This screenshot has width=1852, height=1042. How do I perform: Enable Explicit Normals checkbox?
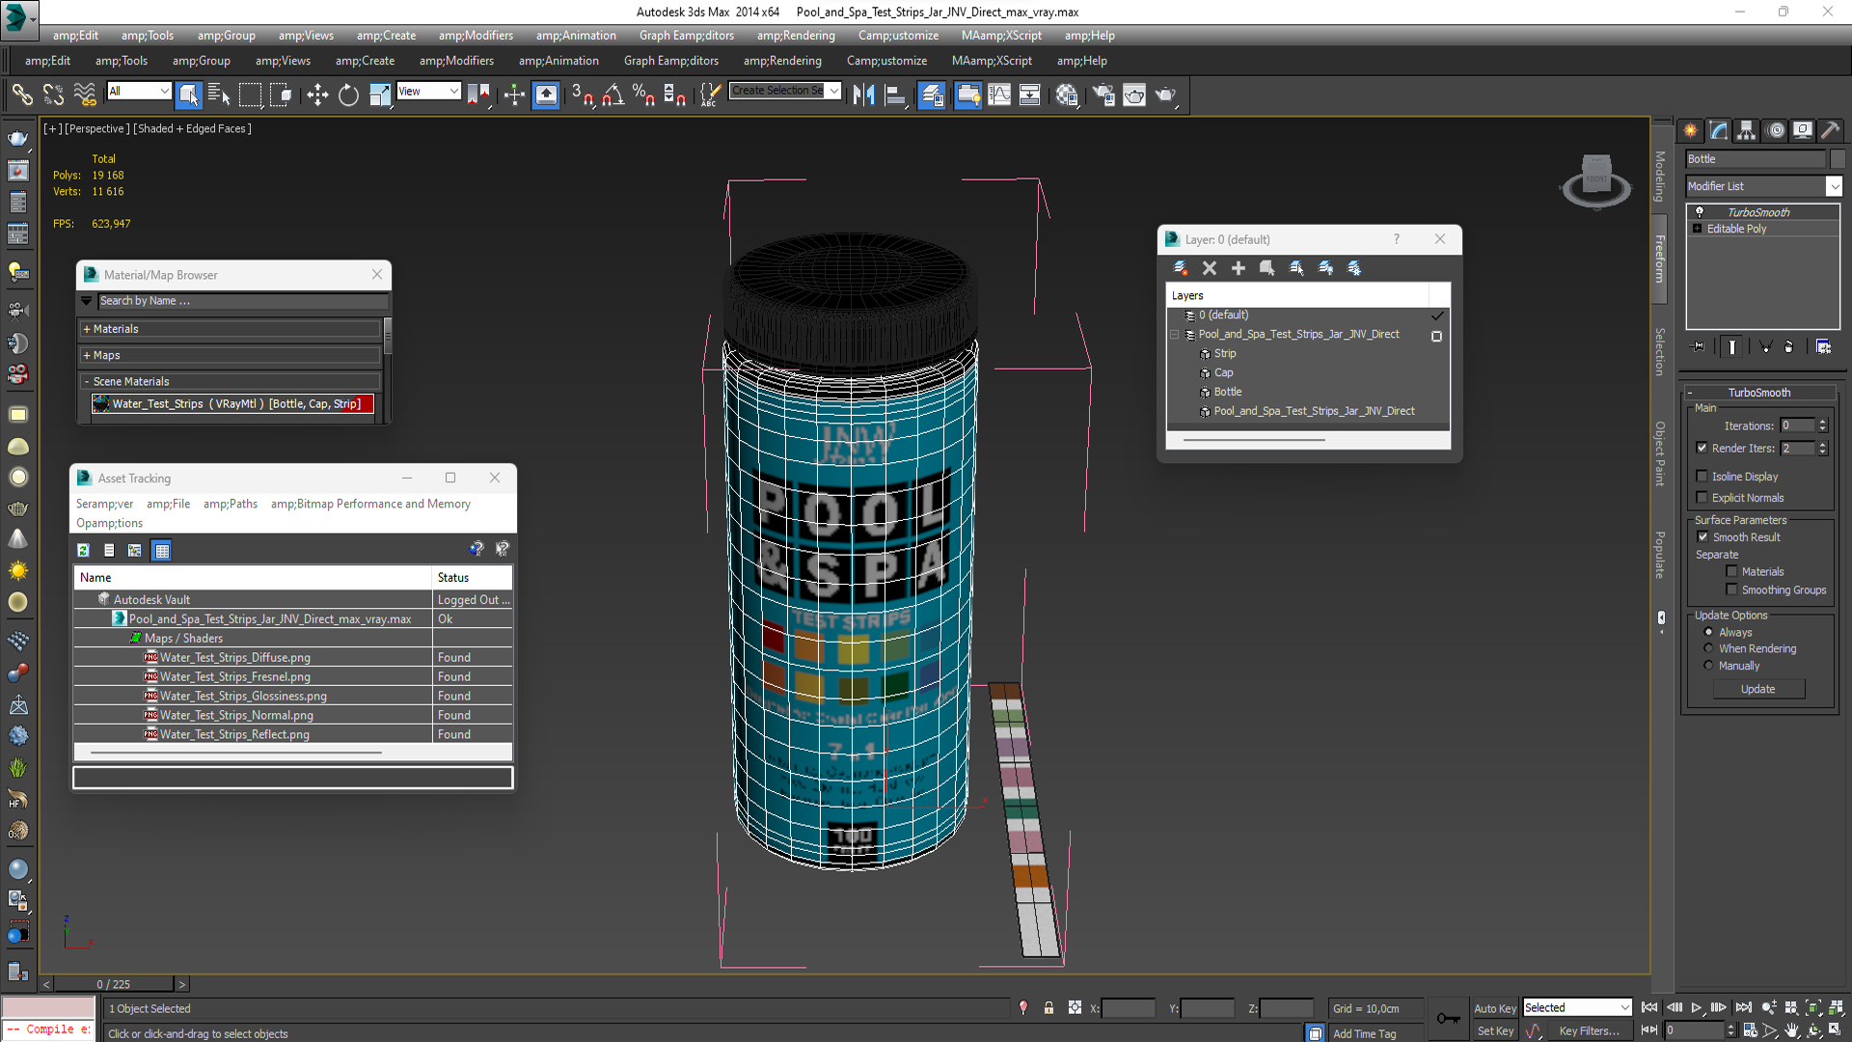[x=1702, y=497]
